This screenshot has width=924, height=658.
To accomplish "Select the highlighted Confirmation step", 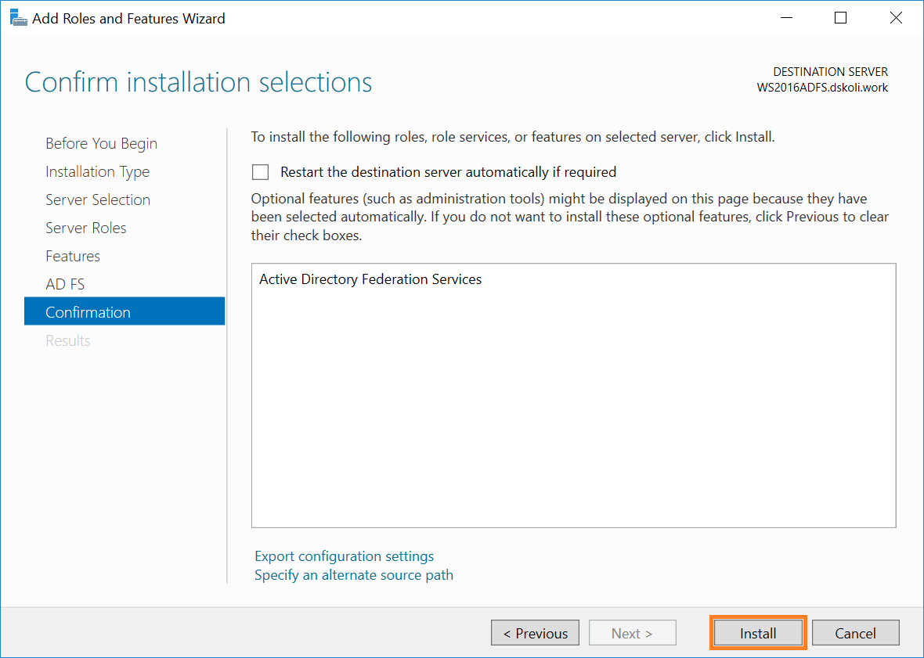I will [x=125, y=311].
